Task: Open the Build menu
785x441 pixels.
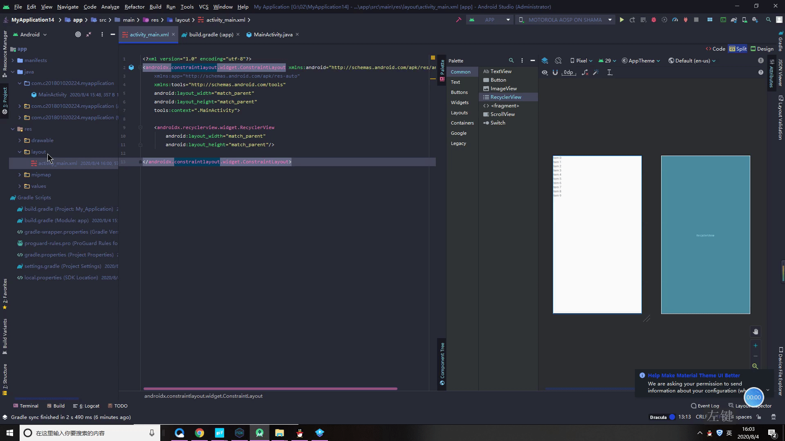Action: pyautogui.click(x=155, y=7)
